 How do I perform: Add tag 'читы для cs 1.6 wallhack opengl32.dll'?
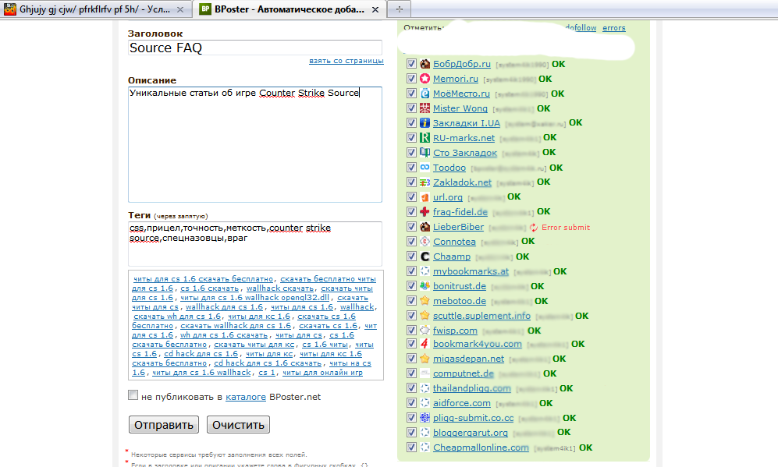click(x=254, y=298)
